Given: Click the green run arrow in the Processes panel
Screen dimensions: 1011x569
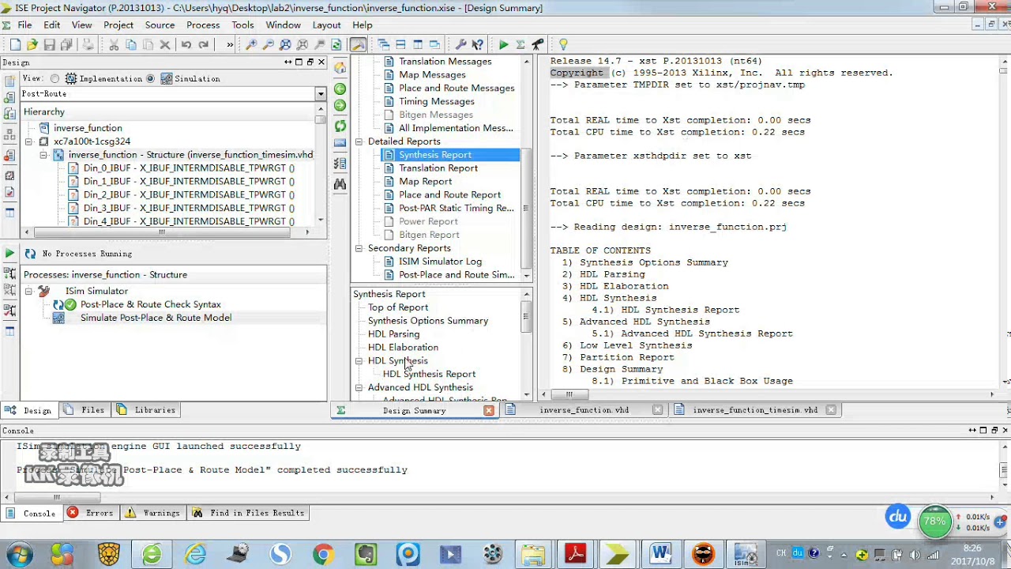Looking at the screenshot, I should point(9,254).
